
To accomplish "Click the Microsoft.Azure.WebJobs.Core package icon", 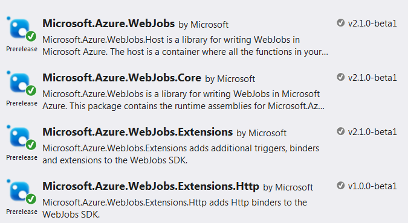I will [21, 84].
